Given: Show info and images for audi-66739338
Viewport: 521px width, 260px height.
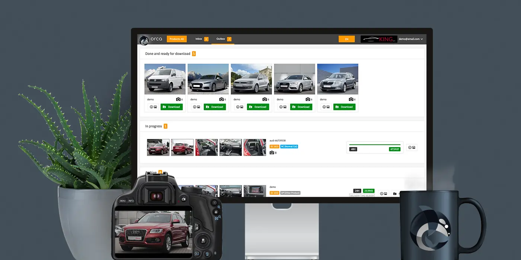Looking at the screenshot, I should (x=412, y=147).
